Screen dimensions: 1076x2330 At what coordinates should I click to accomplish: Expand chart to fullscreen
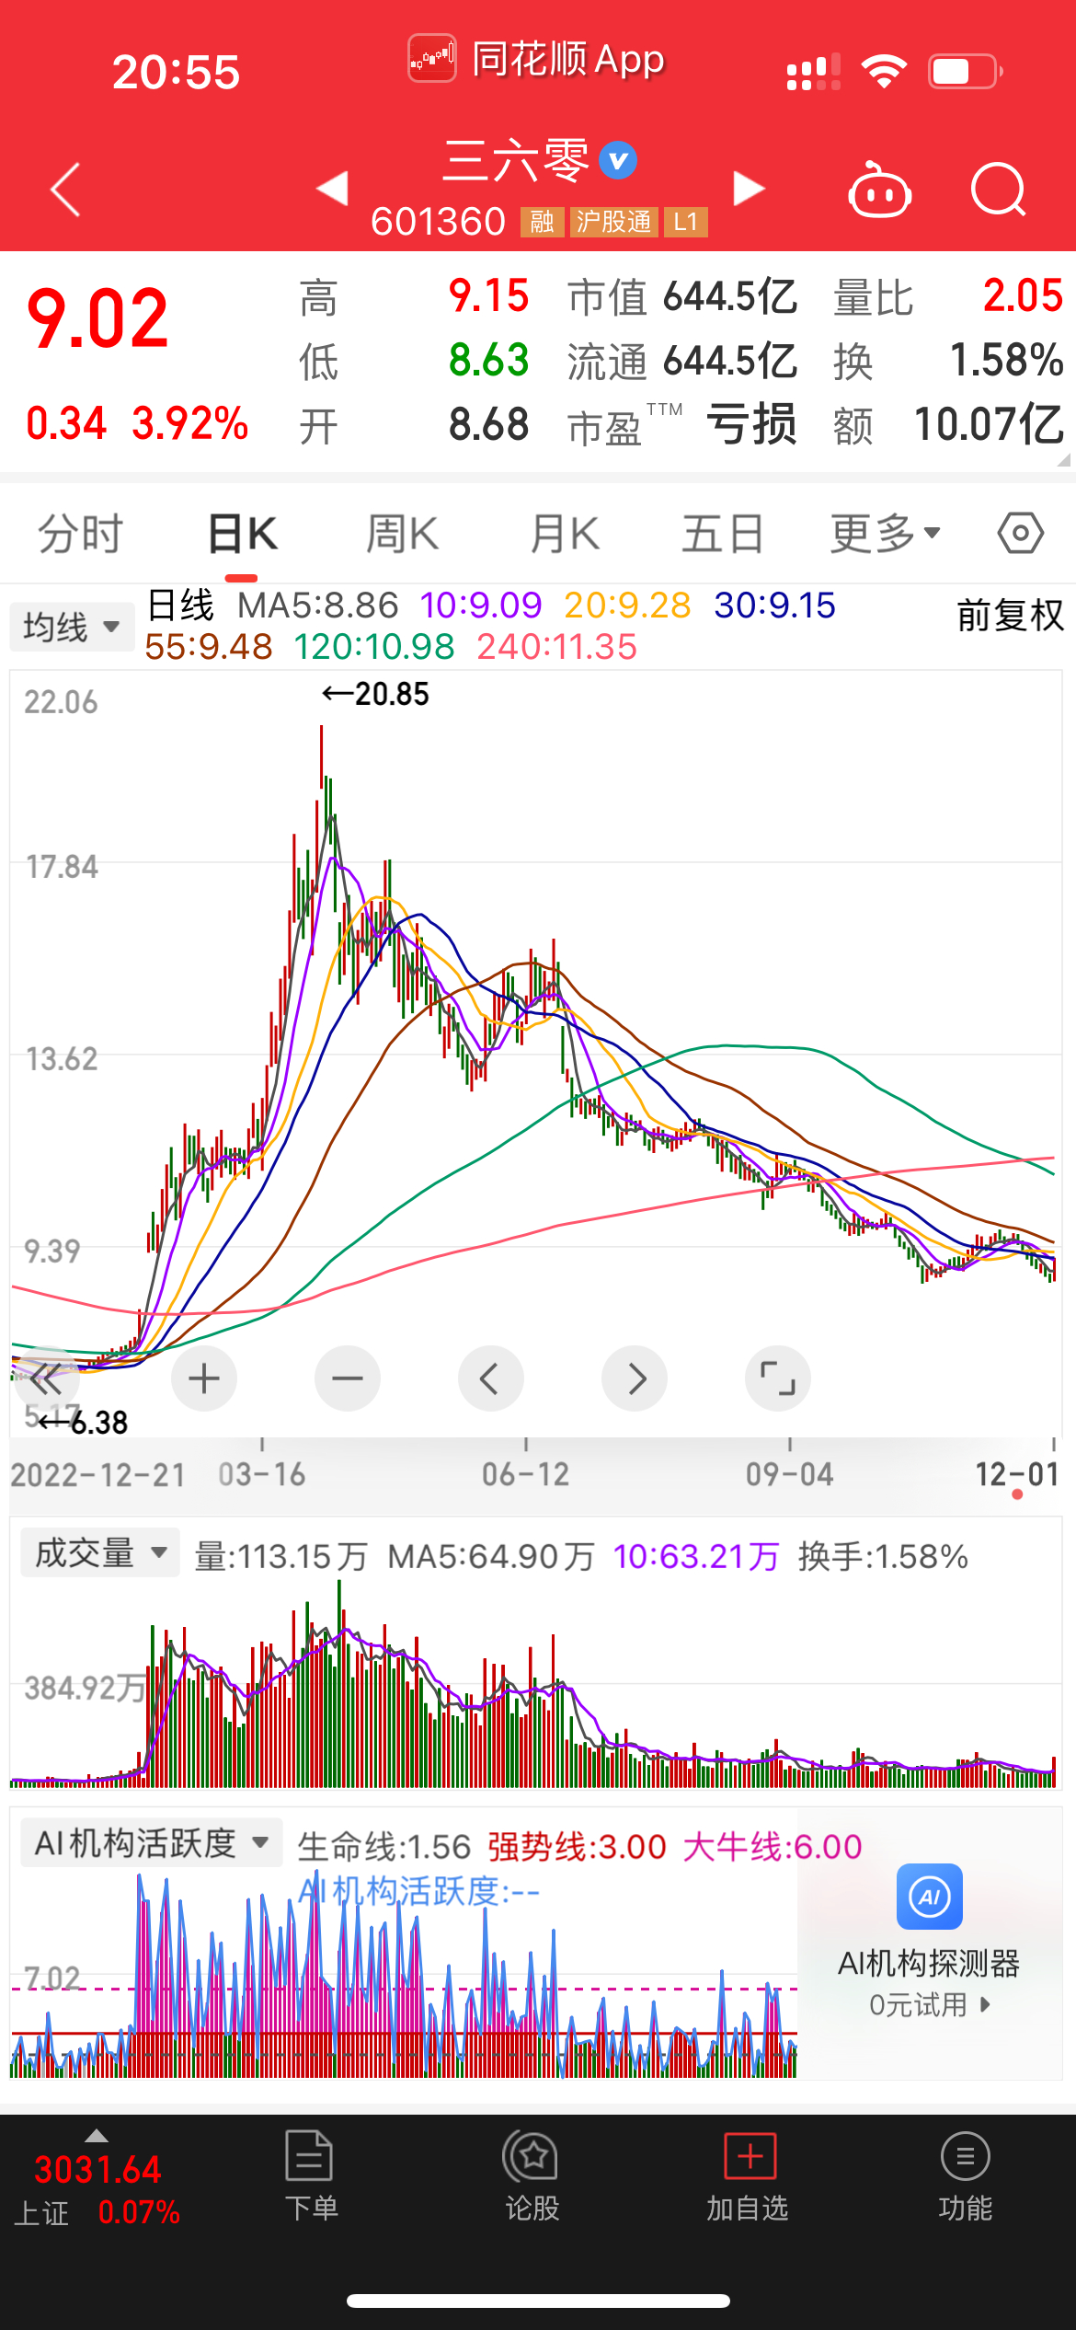click(x=778, y=1378)
